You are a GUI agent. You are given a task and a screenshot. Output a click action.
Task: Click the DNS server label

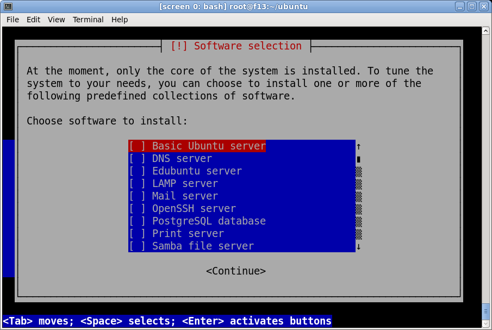(182, 159)
